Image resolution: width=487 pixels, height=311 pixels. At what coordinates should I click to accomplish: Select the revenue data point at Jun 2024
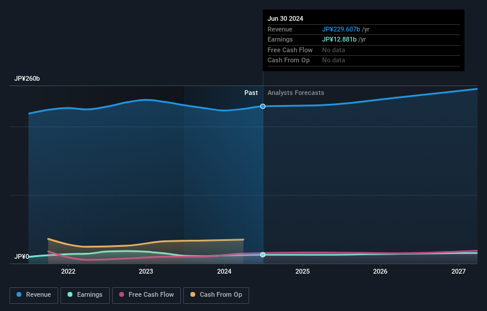263,106
